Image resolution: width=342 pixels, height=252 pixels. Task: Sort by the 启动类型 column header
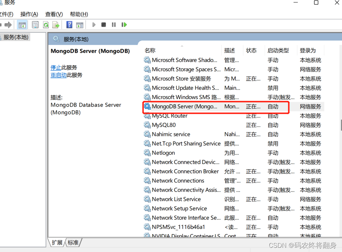point(281,51)
